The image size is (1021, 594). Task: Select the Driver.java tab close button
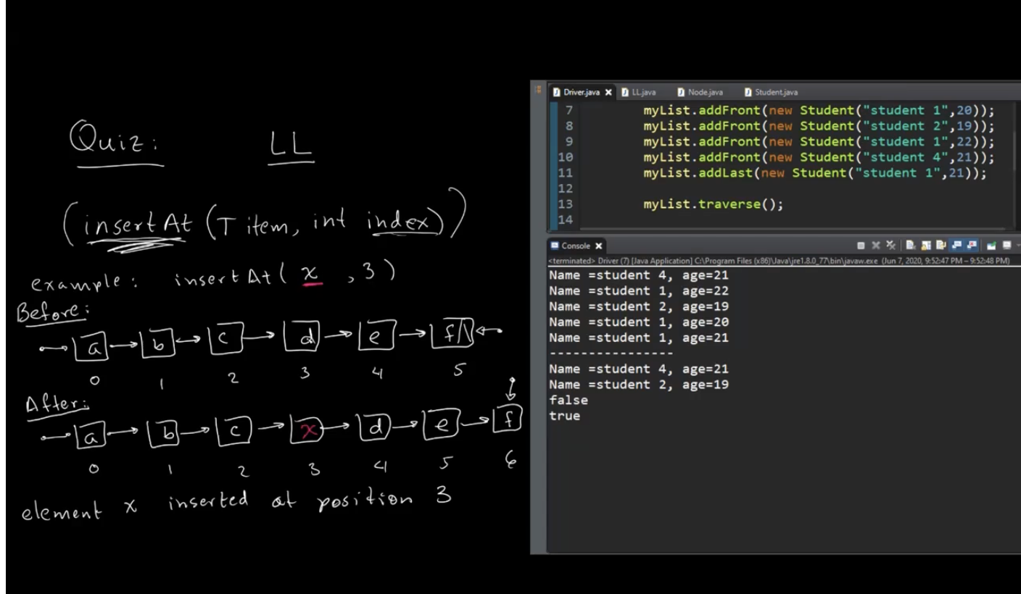point(608,92)
